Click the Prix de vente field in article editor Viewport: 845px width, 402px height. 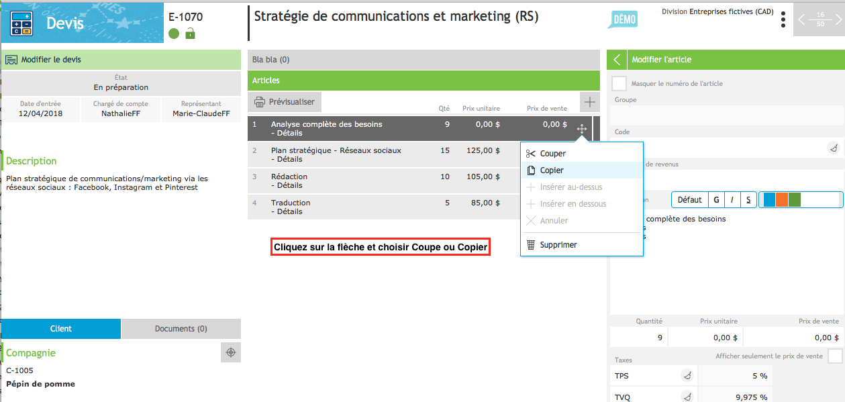(x=793, y=338)
